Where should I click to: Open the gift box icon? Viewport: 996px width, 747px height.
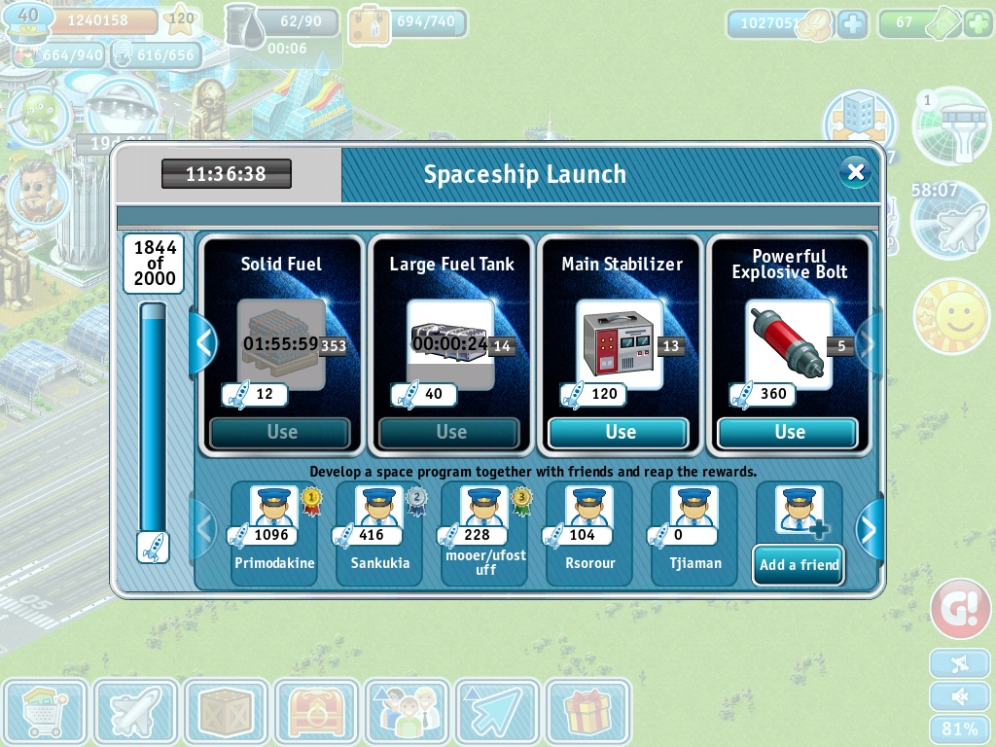[588, 711]
